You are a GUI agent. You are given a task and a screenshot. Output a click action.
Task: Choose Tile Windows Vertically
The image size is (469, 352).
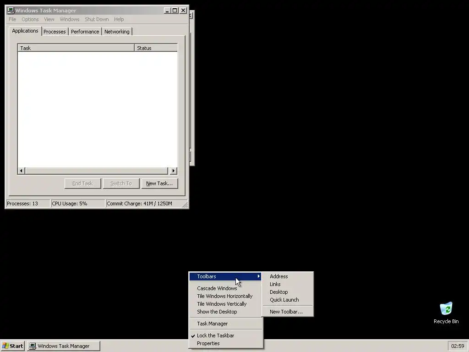click(226, 304)
